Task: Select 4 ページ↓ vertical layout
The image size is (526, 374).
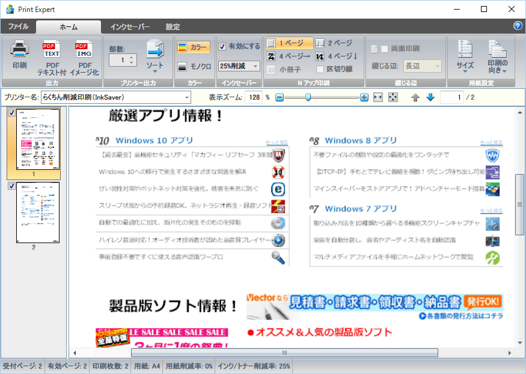Action: coord(337,56)
